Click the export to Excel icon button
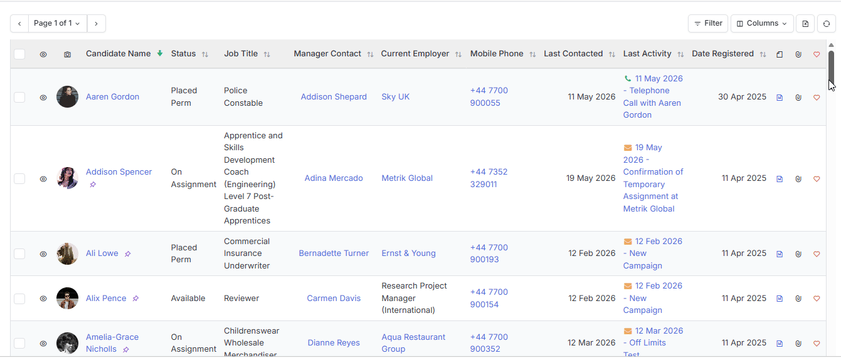 pyautogui.click(x=805, y=24)
